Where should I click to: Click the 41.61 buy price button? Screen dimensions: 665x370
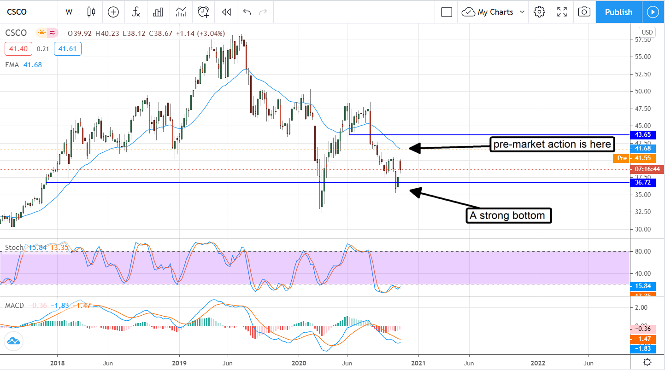(x=67, y=49)
